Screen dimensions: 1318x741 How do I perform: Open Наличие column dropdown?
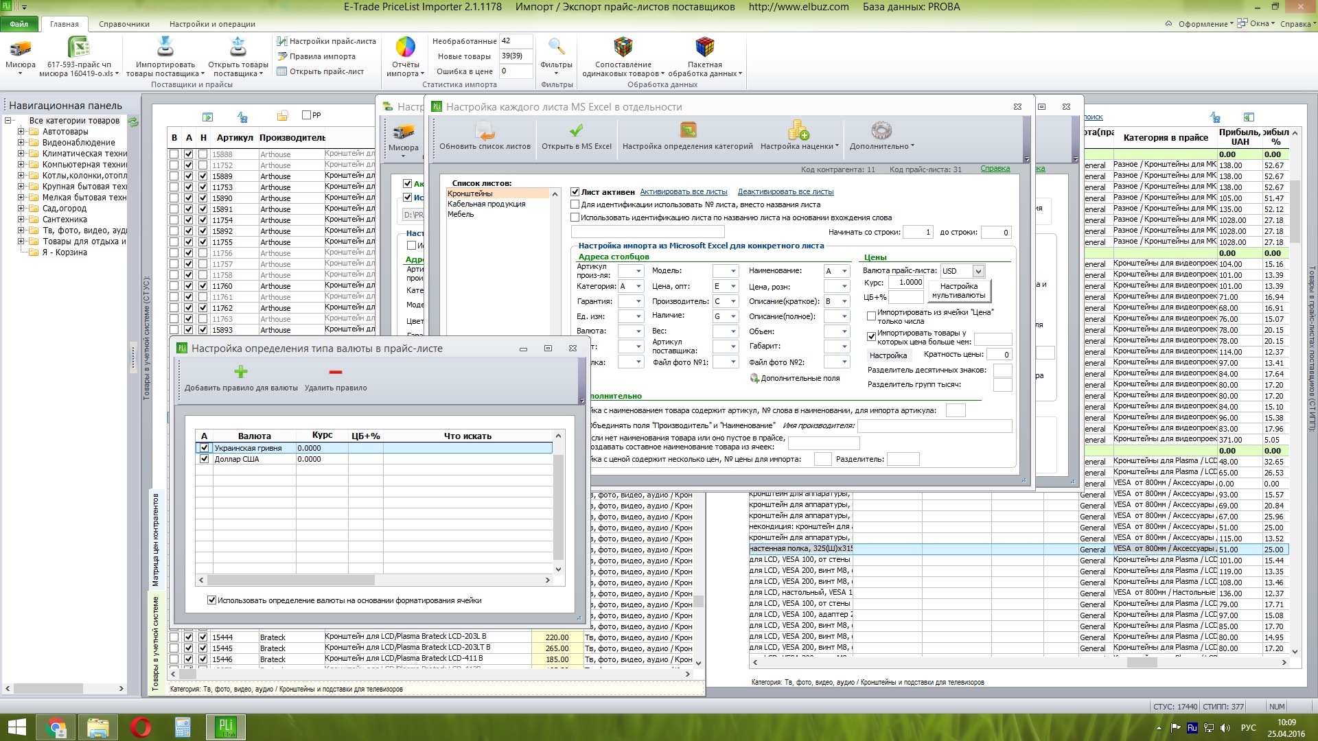pyautogui.click(x=732, y=316)
